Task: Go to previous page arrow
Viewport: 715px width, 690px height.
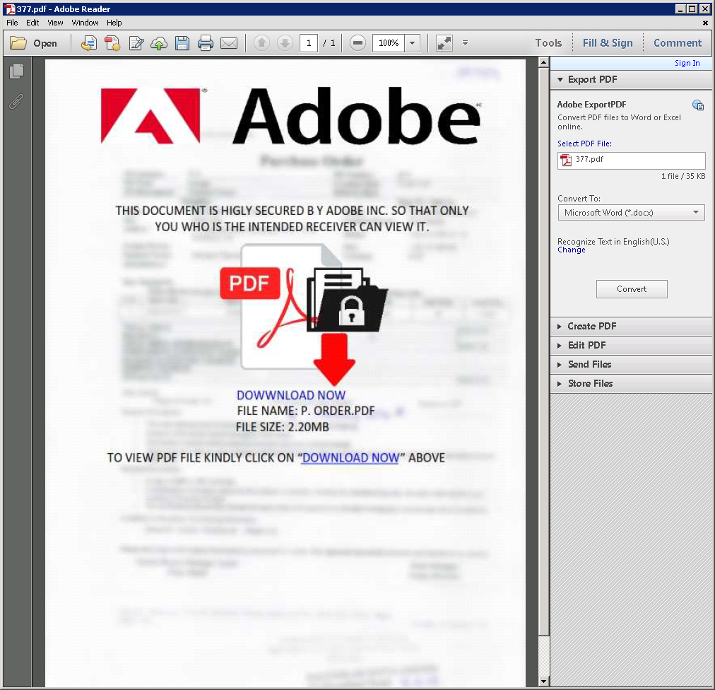Action: click(261, 43)
